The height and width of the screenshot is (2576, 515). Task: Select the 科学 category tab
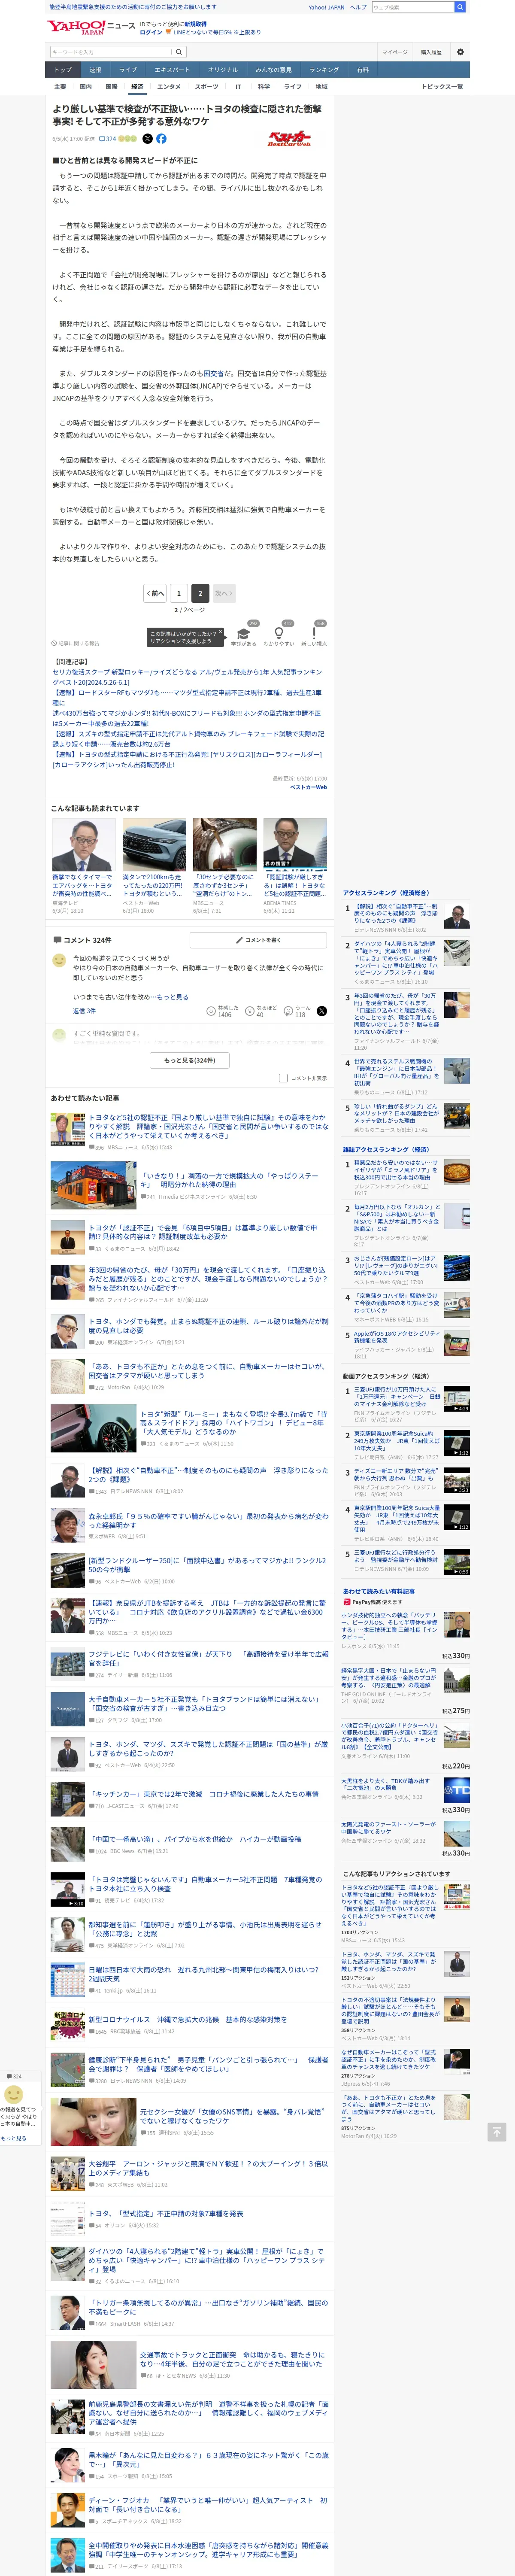pos(264,87)
